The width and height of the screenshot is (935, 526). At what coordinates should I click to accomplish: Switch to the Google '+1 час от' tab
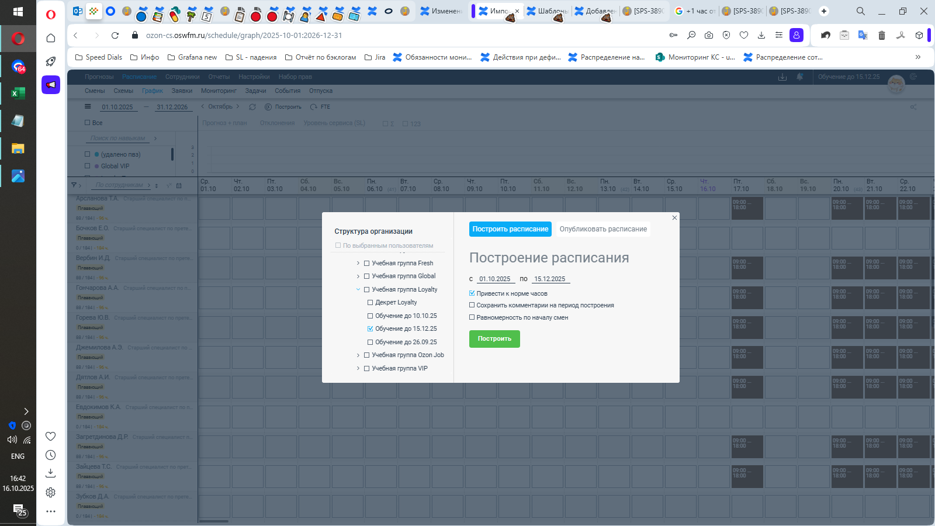pyautogui.click(x=695, y=11)
